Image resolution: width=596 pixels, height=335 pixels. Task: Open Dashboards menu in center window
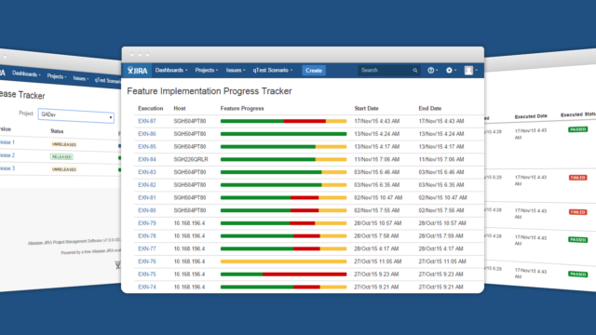171,71
